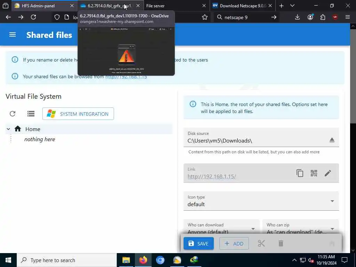The width and height of the screenshot is (356, 267).
Task: Click the scissors cut icon
Action: tap(261, 243)
